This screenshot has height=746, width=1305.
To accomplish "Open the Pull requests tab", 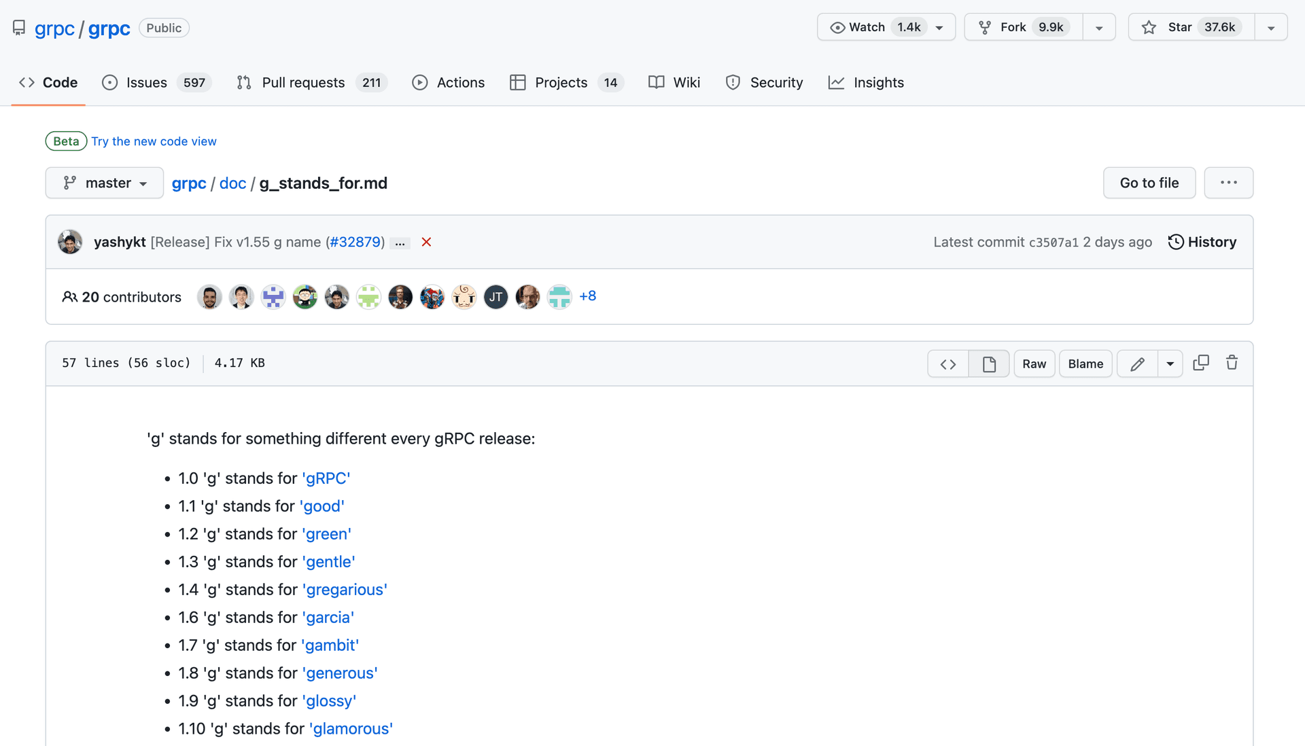I will click(302, 82).
